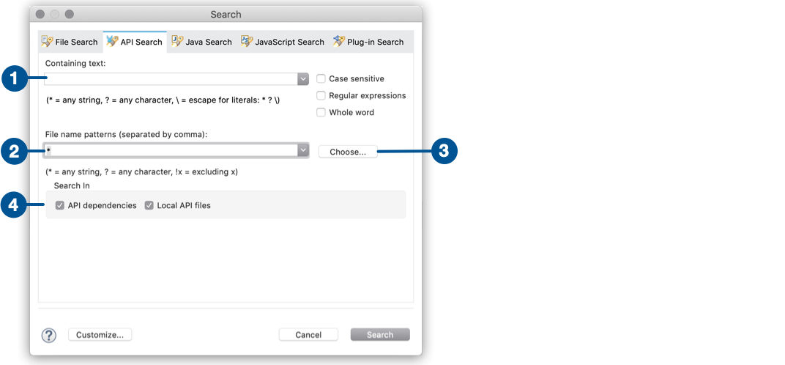Click the Java Search tab icon
This screenshot has height=365, width=785.
176,42
